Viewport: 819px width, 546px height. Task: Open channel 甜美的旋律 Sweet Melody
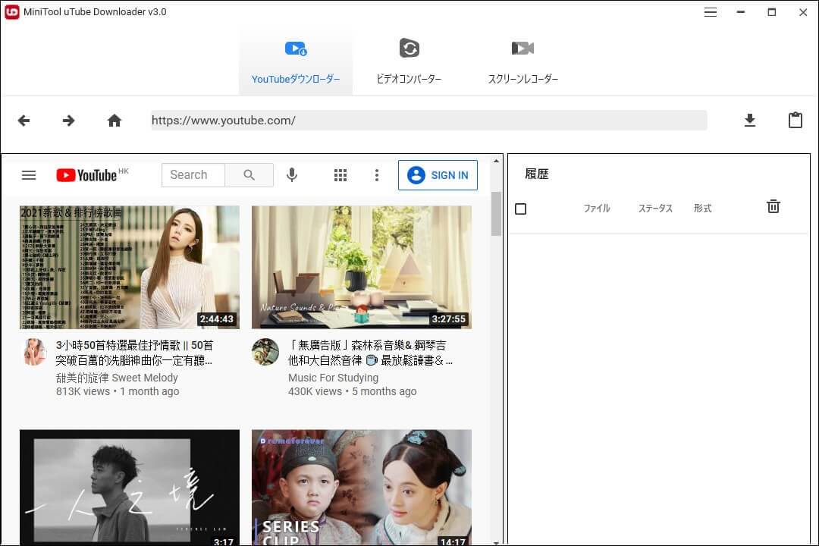pos(117,378)
